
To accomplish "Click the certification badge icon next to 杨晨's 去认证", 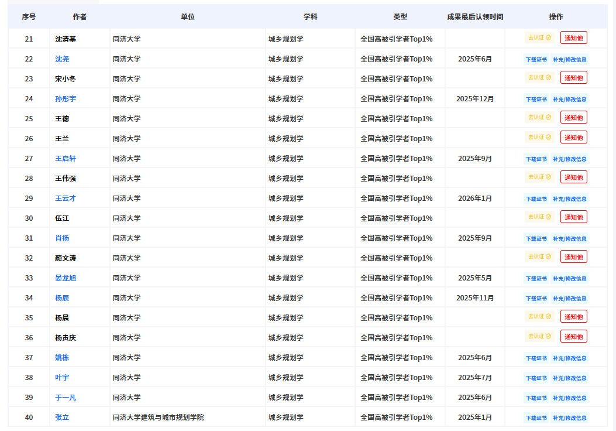I will pyautogui.click(x=548, y=316).
